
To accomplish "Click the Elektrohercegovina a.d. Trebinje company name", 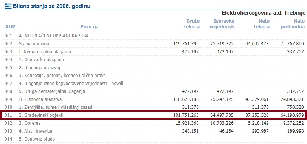I will 264,13.
